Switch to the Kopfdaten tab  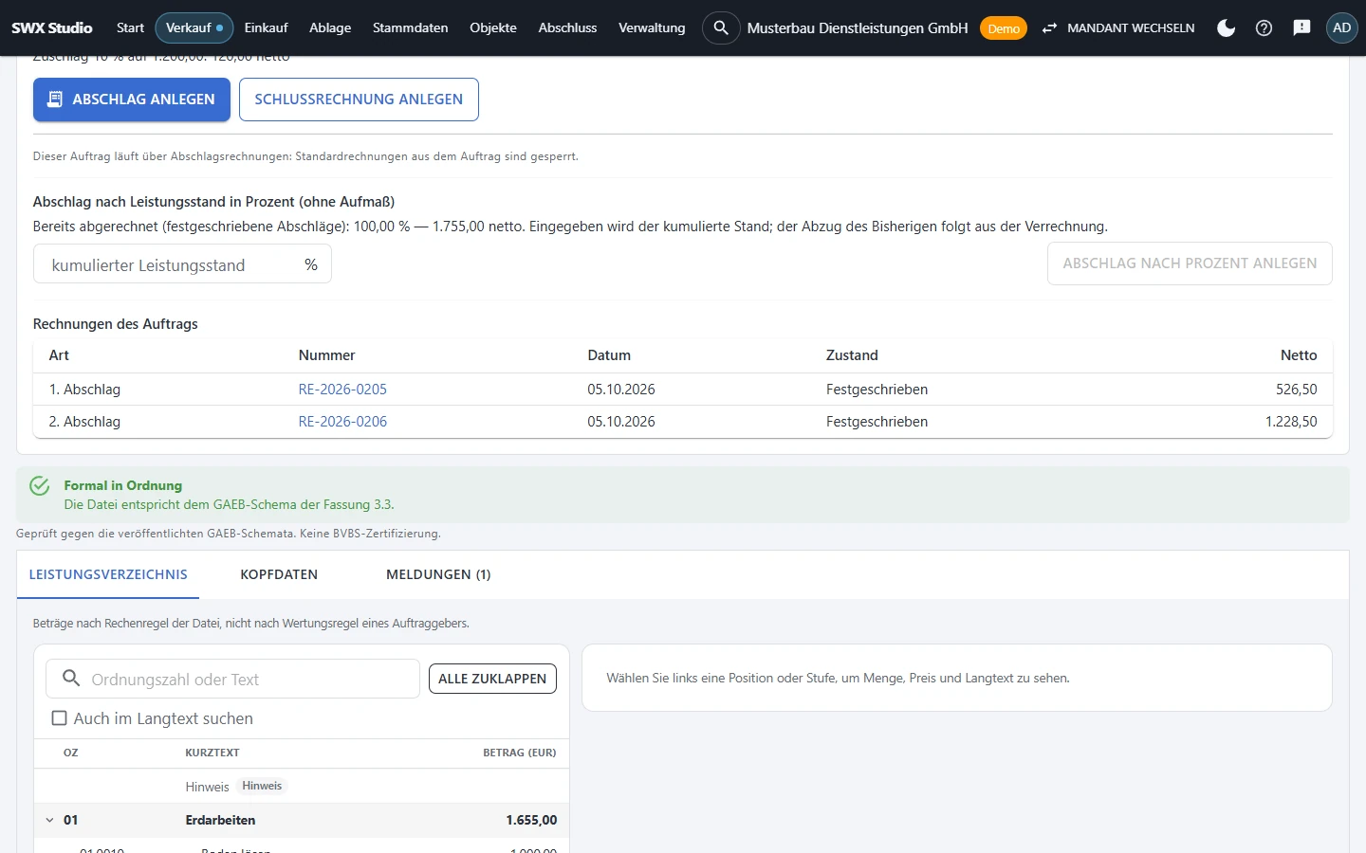click(279, 574)
